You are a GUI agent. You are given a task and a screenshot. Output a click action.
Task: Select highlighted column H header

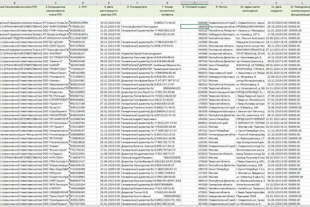click(x=194, y=3)
